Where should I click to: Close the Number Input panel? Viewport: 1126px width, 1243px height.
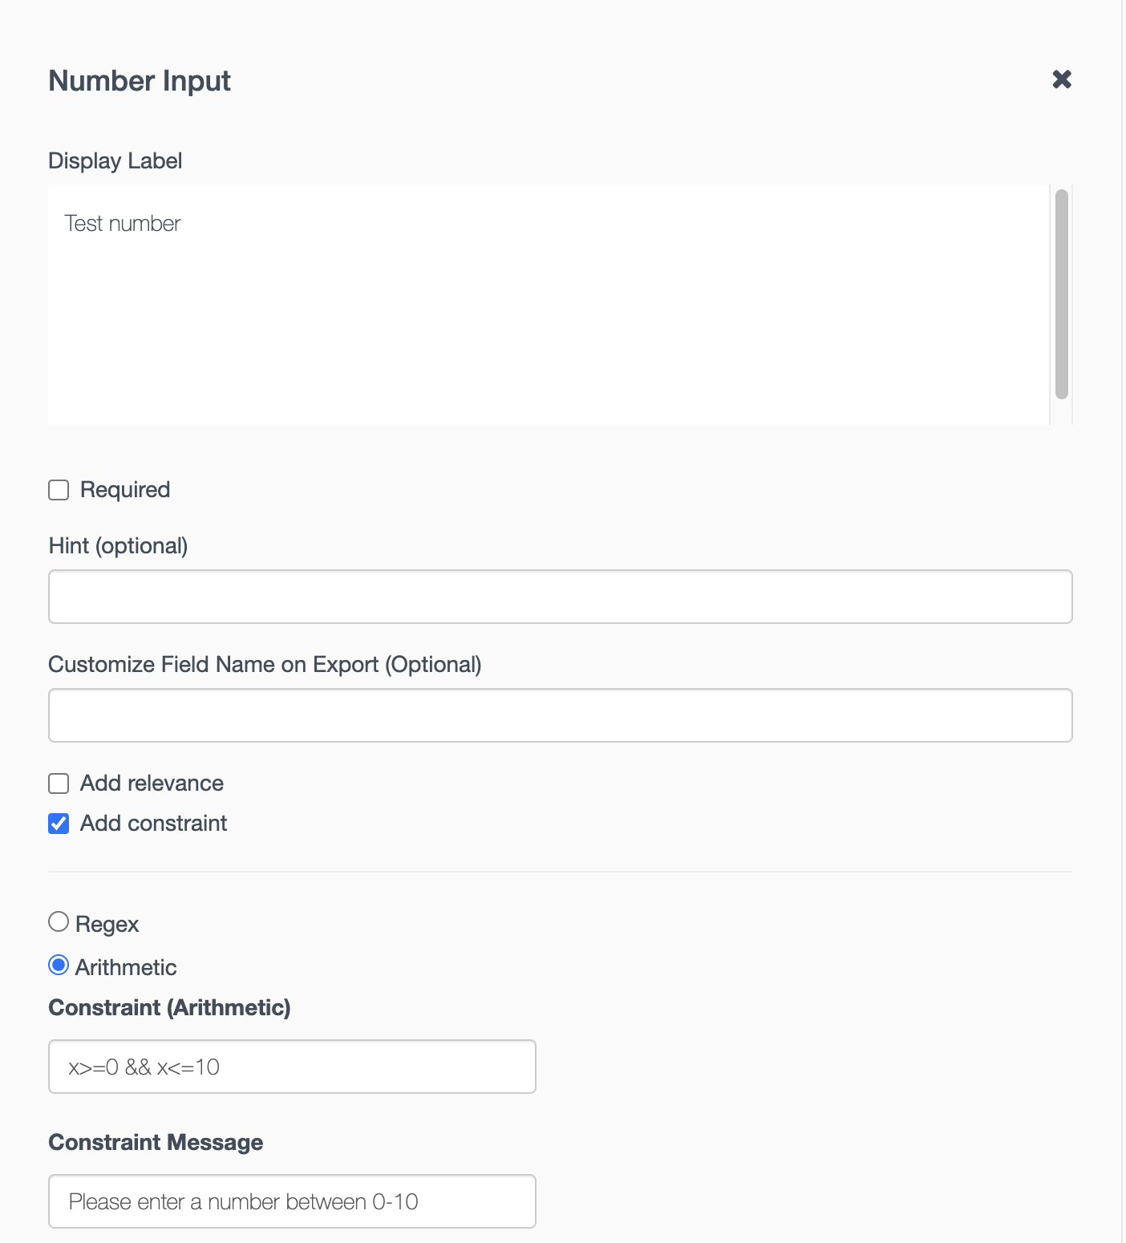[1062, 79]
